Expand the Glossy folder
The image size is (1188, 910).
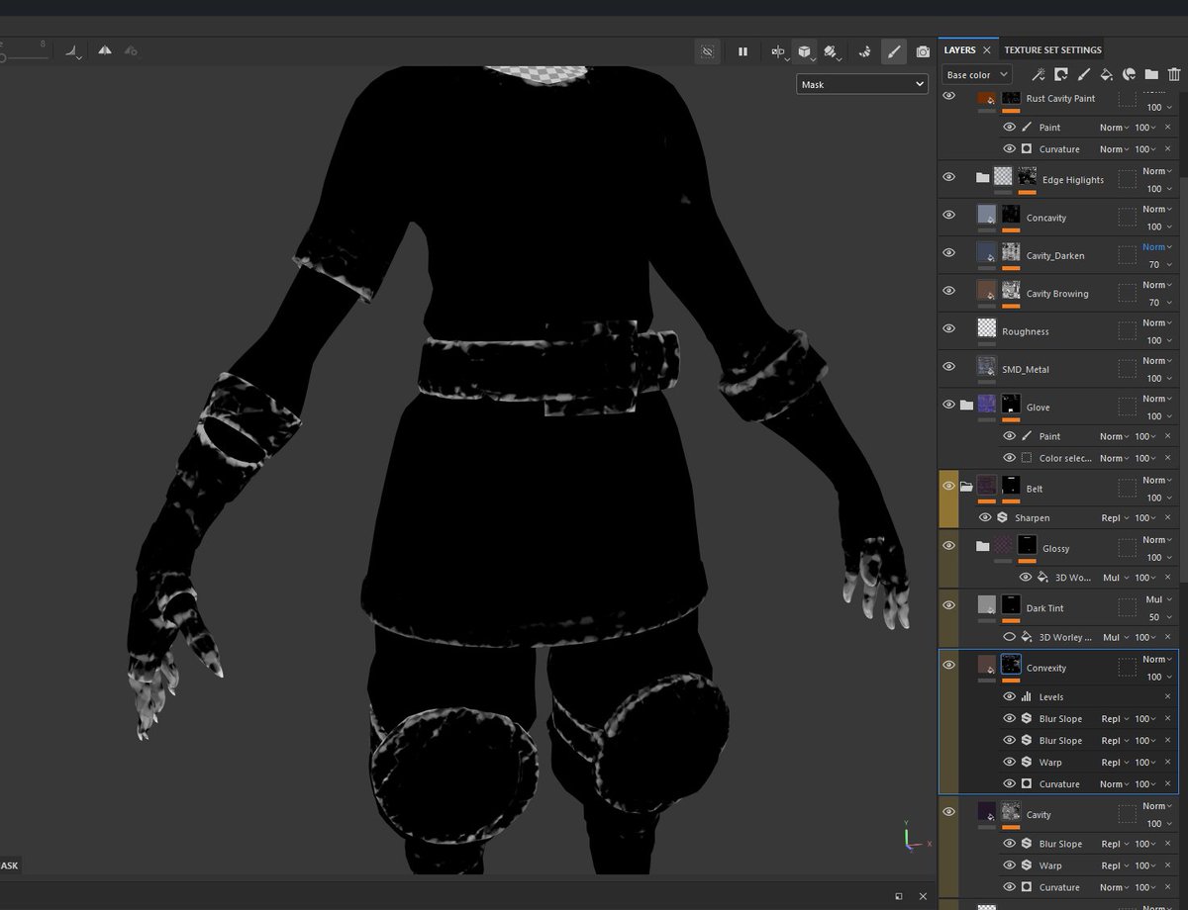[x=982, y=546]
